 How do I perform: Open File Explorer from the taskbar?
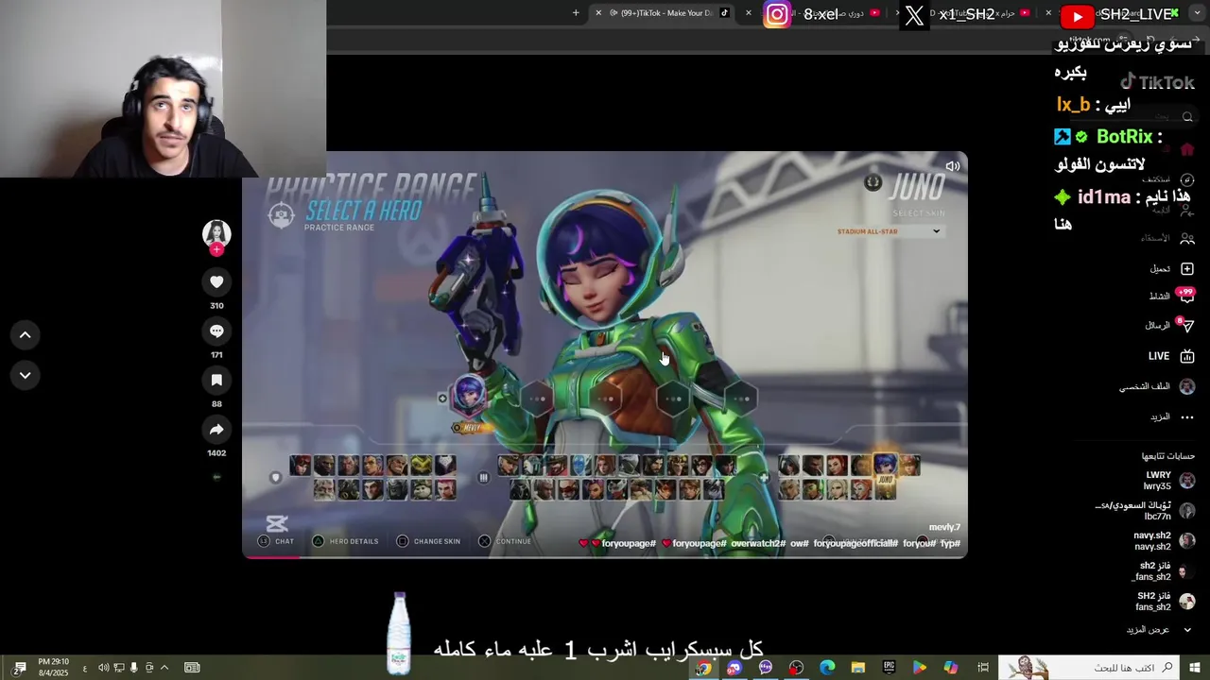point(857,668)
